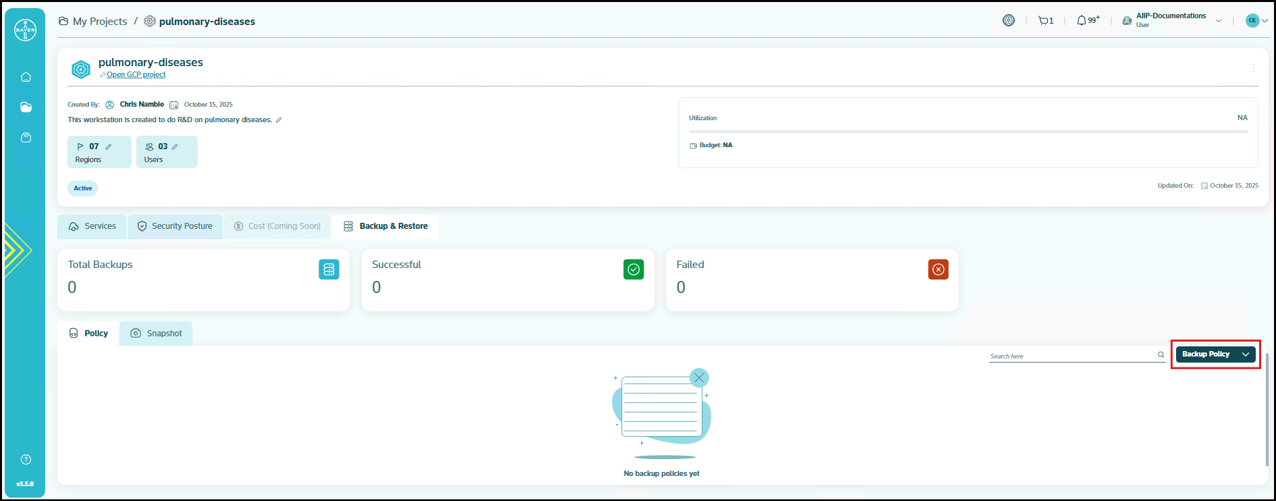Image resolution: width=1276 pixels, height=501 pixels.
Task: Edit project description pencil icon
Action: (x=279, y=120)
